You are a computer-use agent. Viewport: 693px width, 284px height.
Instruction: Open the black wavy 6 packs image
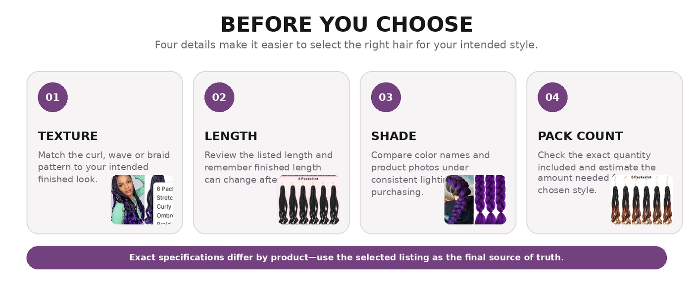(309, 200)
